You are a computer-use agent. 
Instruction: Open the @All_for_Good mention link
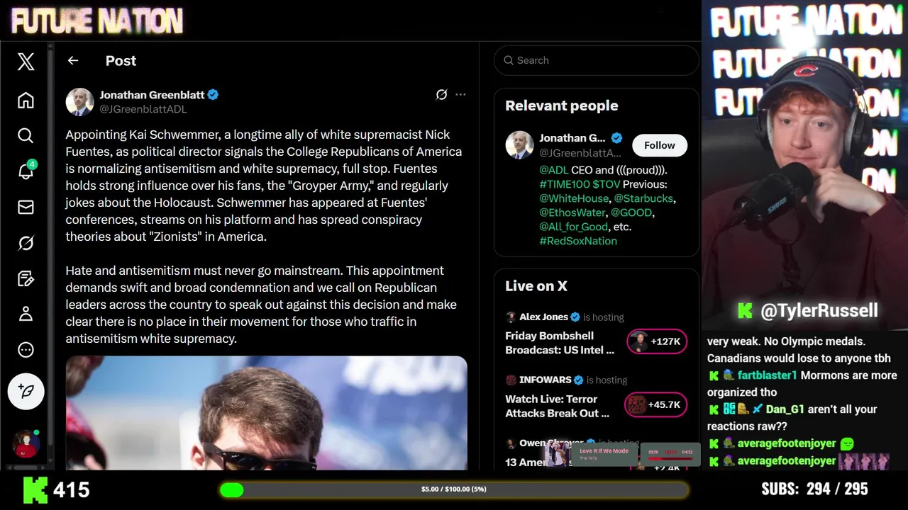[x=573, y=227]
